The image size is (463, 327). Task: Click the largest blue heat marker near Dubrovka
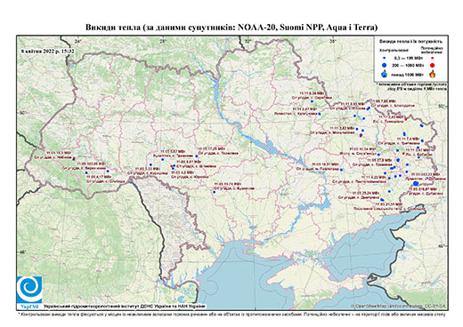point(415,184)
